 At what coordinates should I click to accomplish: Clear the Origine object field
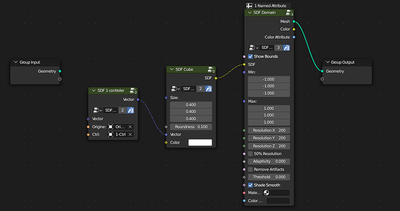pyautogui.click(x=130, y=127)
